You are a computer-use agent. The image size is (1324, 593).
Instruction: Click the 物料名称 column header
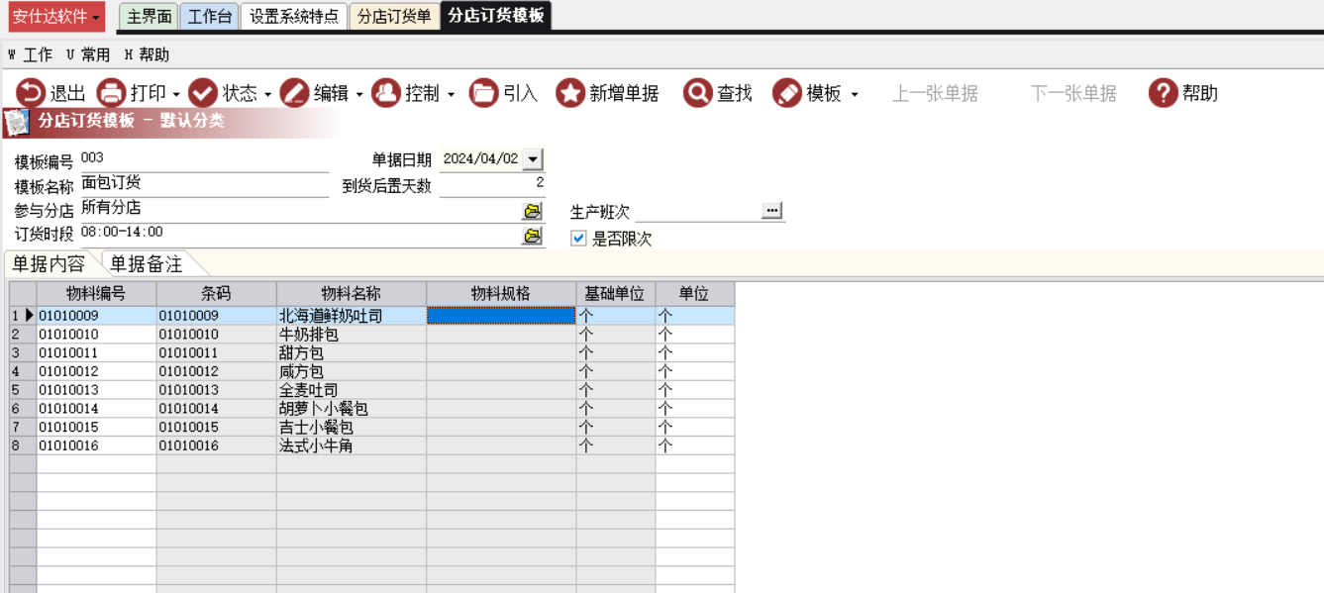coord(352,294)
